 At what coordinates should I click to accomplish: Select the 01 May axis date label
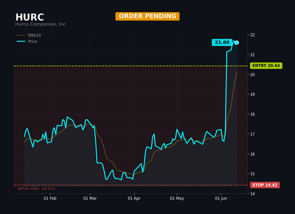click(x=177, y=198)
